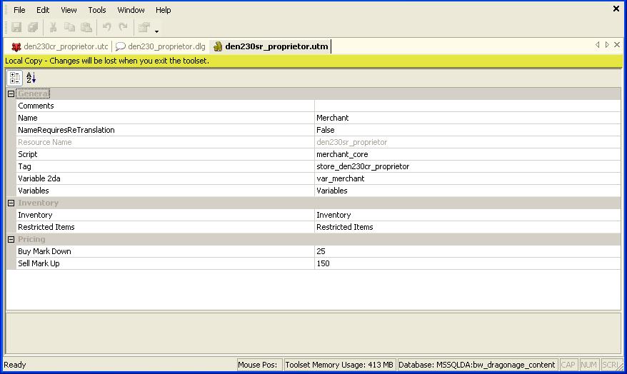The image size is (627, 374).
Task: Sort properties alphabetically with A-Z button
Action: [31, 78]
